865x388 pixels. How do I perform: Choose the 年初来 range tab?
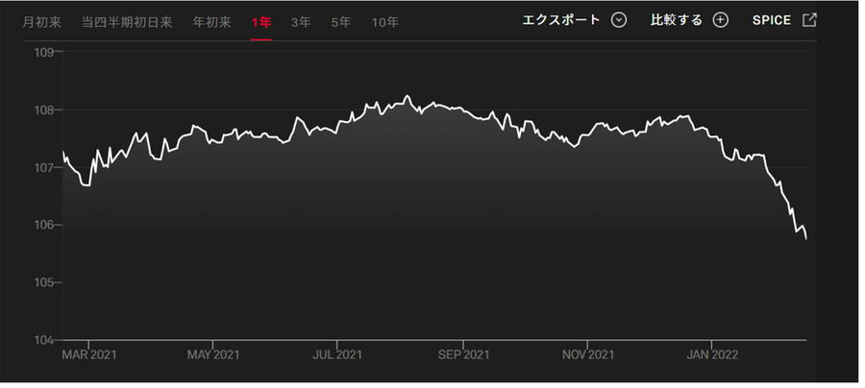click(211, 21)
